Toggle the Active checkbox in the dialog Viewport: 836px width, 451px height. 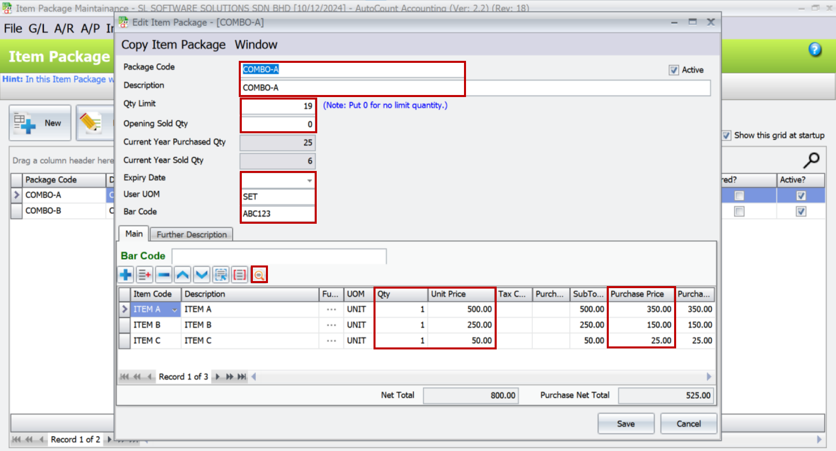[x=674, y=70]
